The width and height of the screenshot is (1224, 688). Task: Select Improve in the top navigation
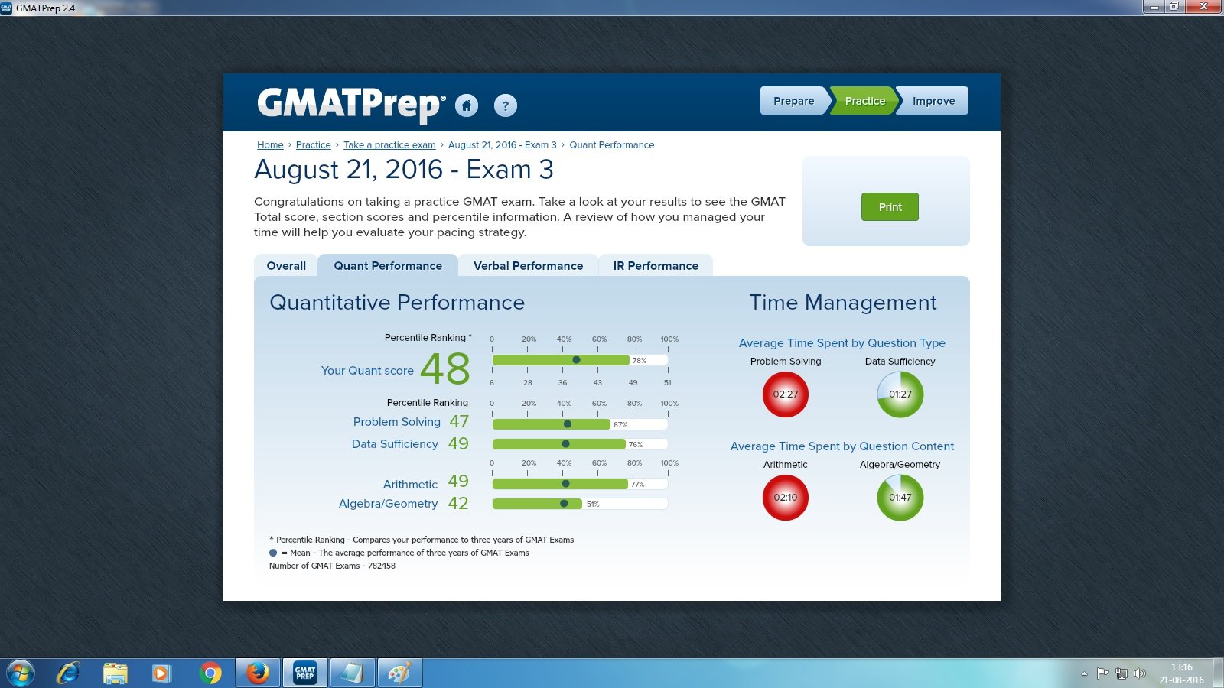pyautogui.click(x=933, y=100)
